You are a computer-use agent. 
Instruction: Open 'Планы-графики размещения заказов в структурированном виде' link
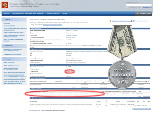pyautogui.click(x=14, y=36)
